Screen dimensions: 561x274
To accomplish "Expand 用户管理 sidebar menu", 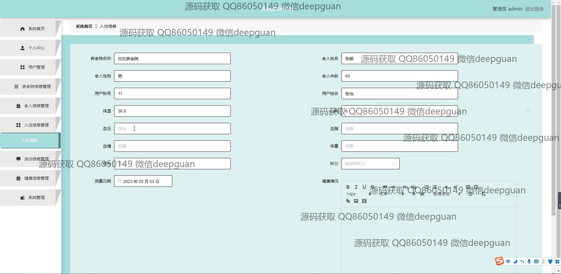I will [30, 67].
